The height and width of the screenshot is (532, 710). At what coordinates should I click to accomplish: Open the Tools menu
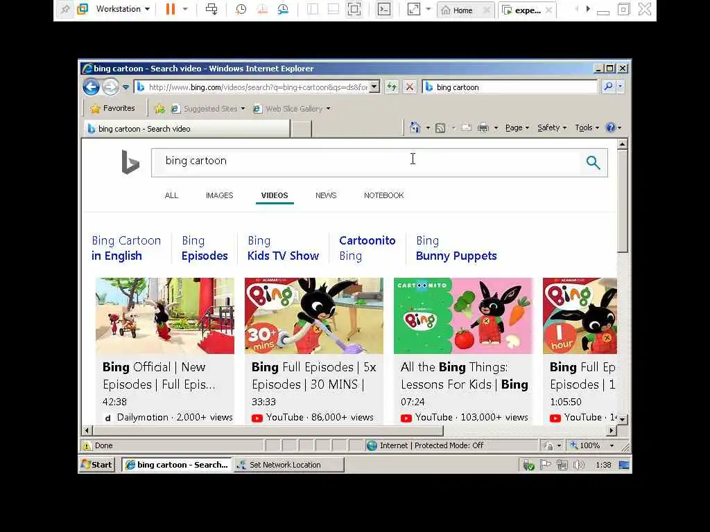pyautogui.click(x=587, y=127)
